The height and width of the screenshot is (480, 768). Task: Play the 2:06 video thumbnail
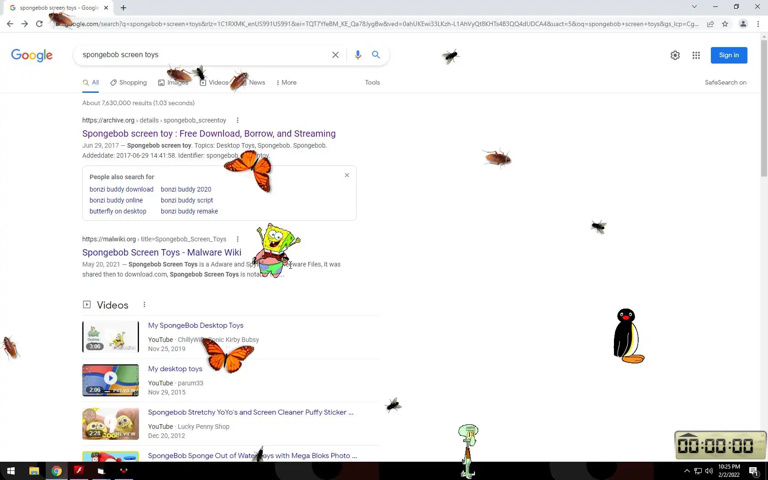(111, 380)
